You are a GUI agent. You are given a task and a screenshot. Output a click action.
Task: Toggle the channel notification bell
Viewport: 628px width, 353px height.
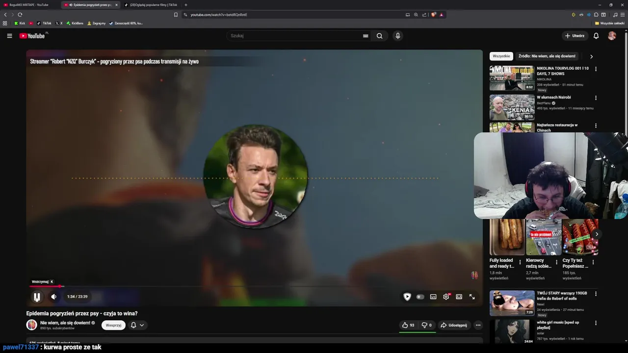click(137, 325)
